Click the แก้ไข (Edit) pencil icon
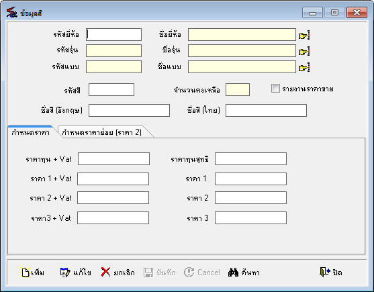This screenshot has width=374, height=292. coord(65,273)
